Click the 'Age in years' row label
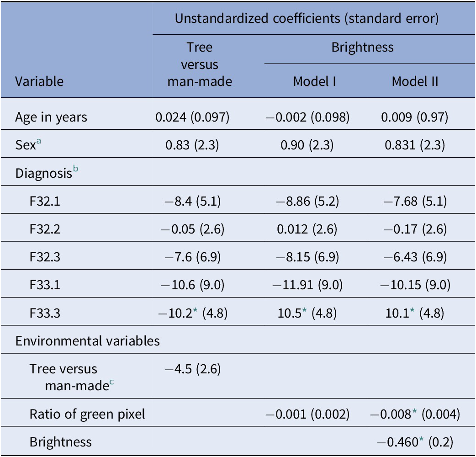This screenshot has height=457, width=476. point(51,117)
